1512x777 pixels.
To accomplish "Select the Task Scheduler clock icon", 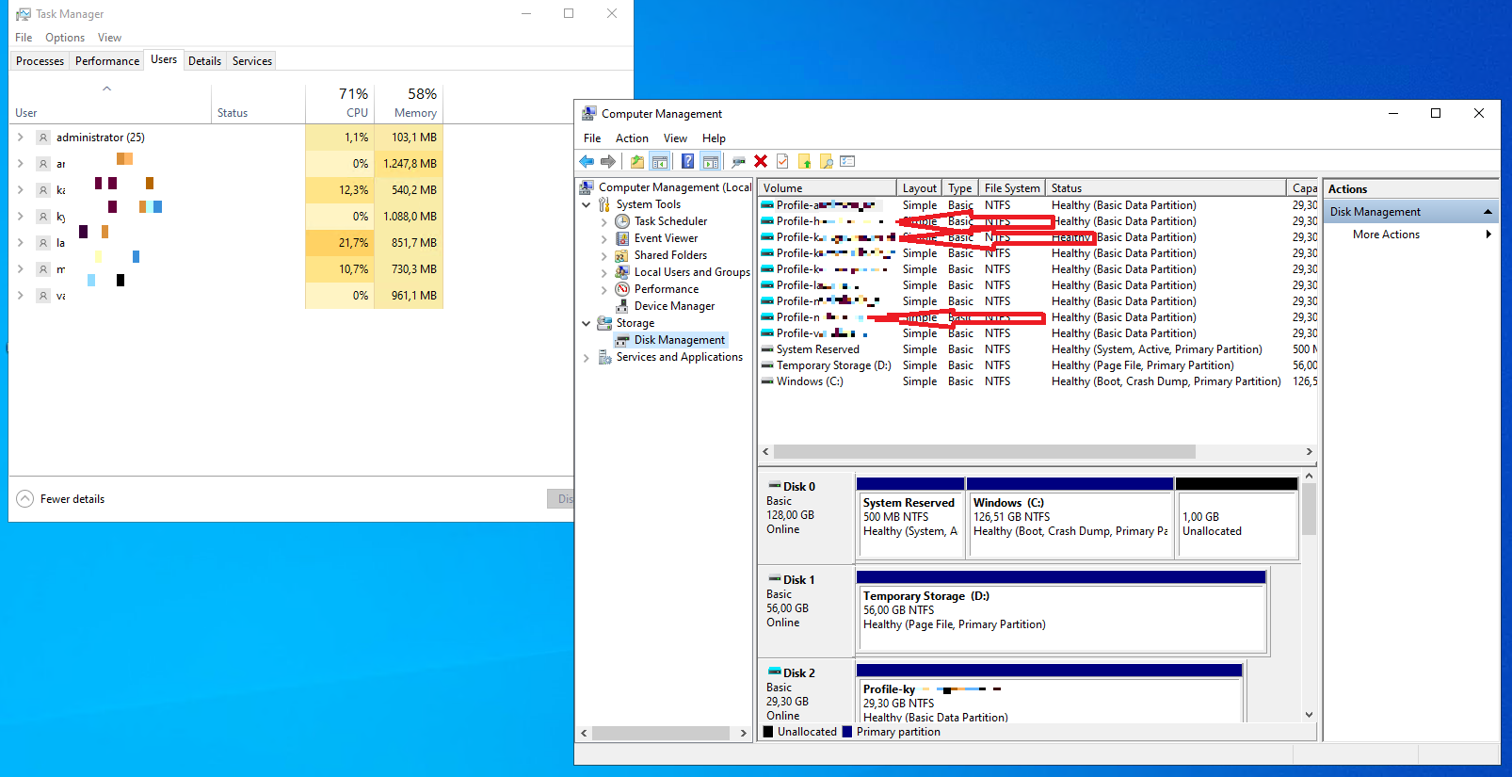I will click(622, 221).
